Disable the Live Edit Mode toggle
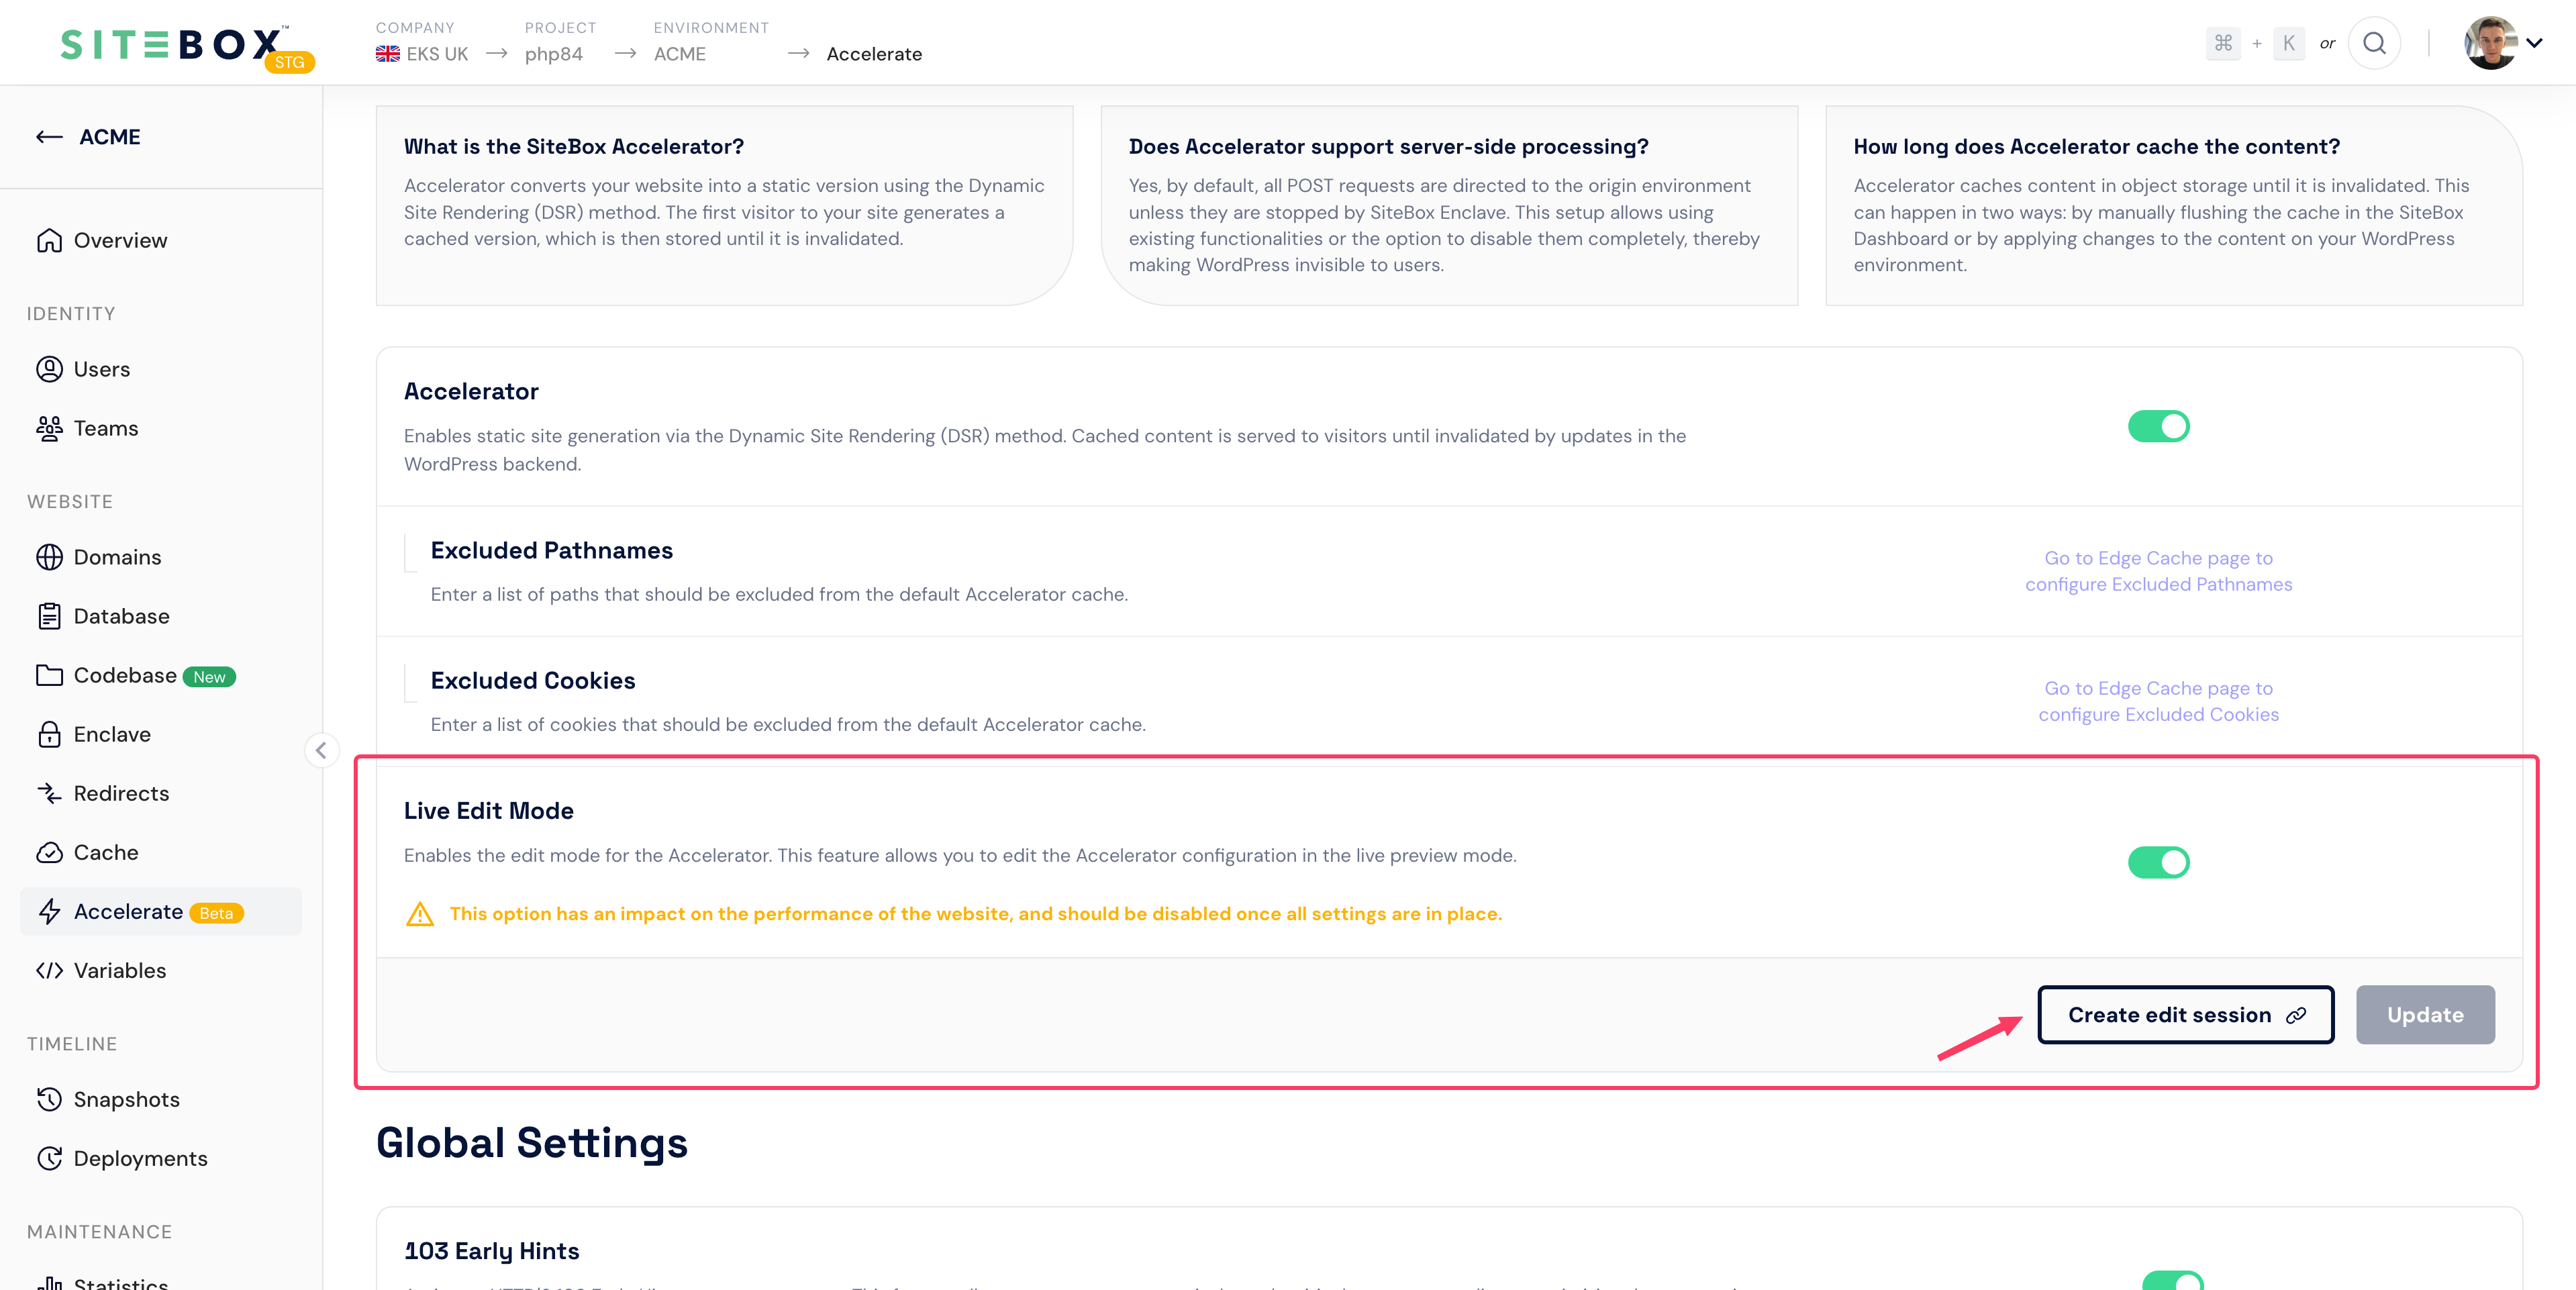Image resolution: width=2576 pixels, height=1290 pixels. click(2158, 862)
